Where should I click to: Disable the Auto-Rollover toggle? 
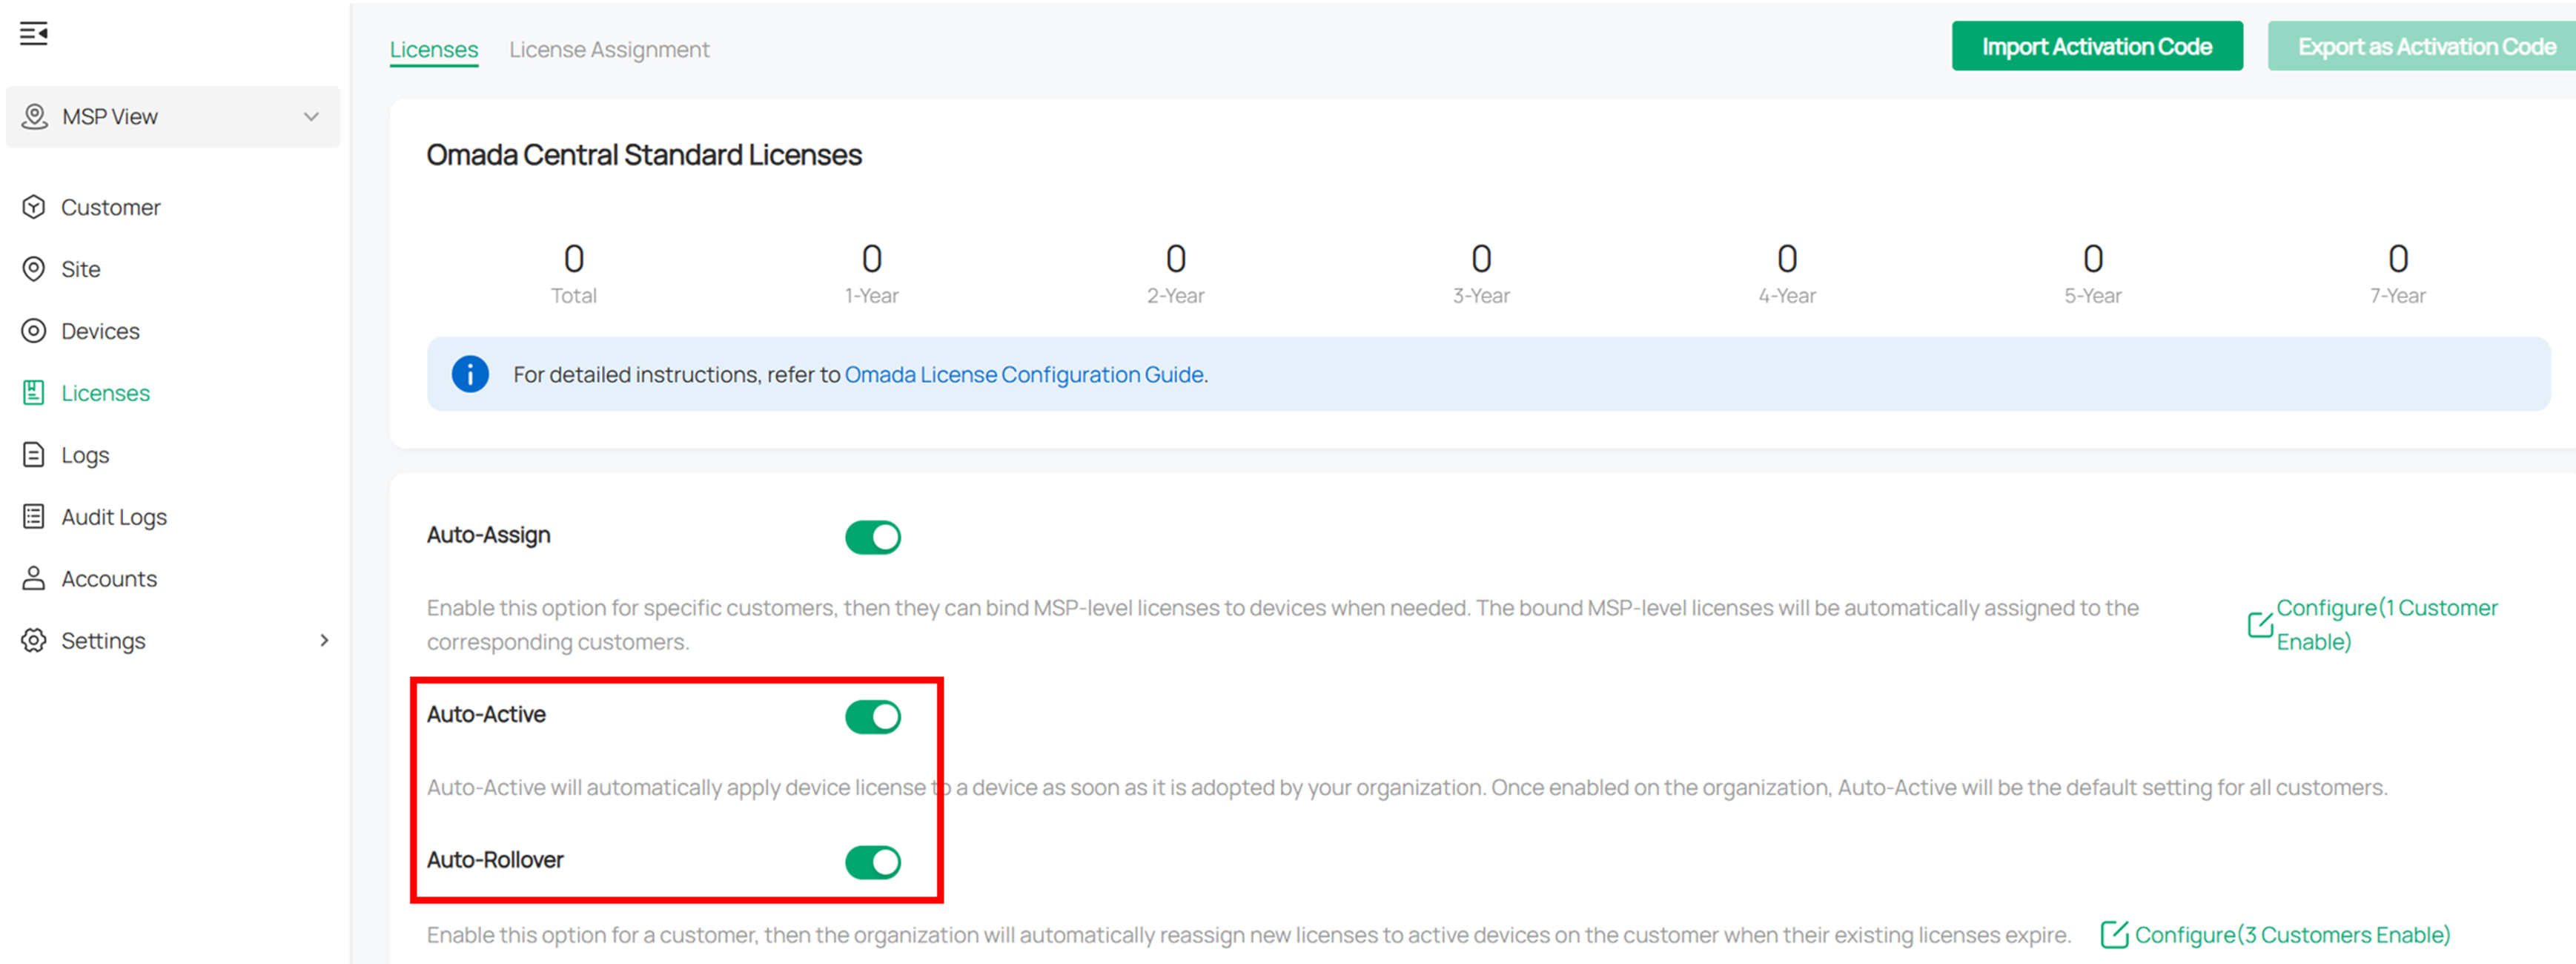point(872,861)
